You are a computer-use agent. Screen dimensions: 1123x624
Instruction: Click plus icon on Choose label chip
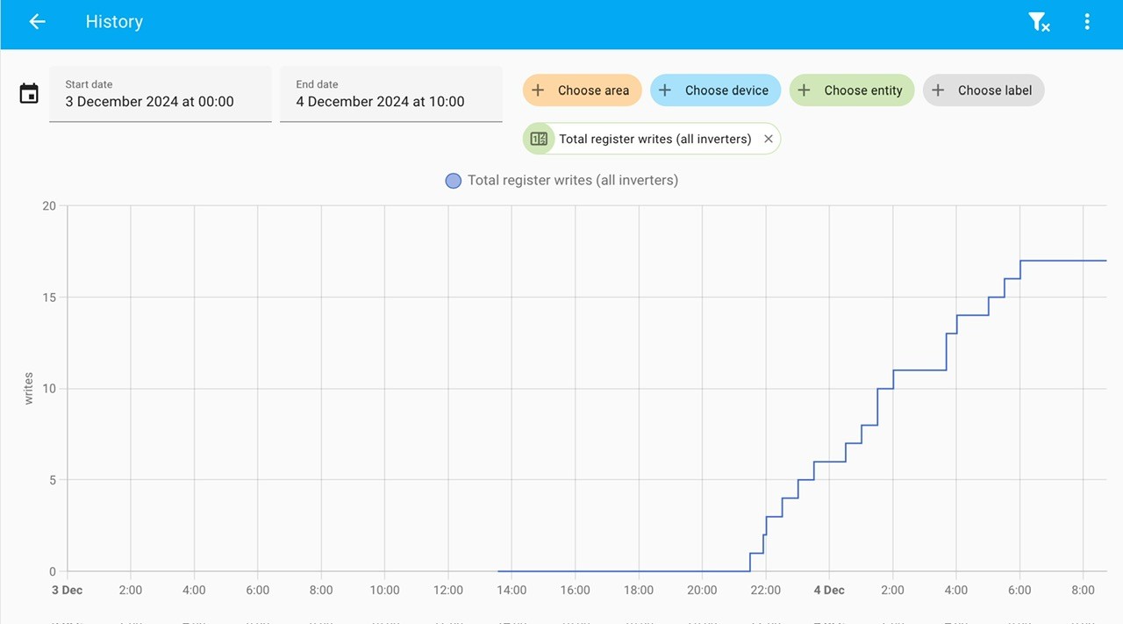click(938, 90)
